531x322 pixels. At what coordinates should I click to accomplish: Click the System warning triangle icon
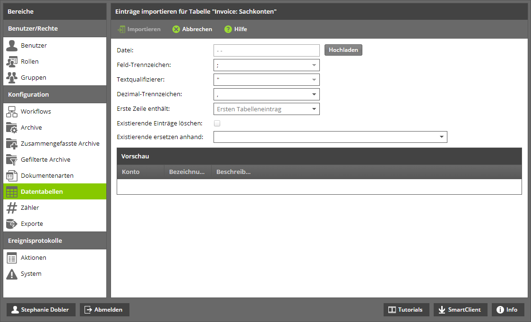pyautogui.click(x=12, y=274)
